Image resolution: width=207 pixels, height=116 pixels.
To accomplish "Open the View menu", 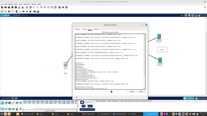I will (x=16, y=4).
